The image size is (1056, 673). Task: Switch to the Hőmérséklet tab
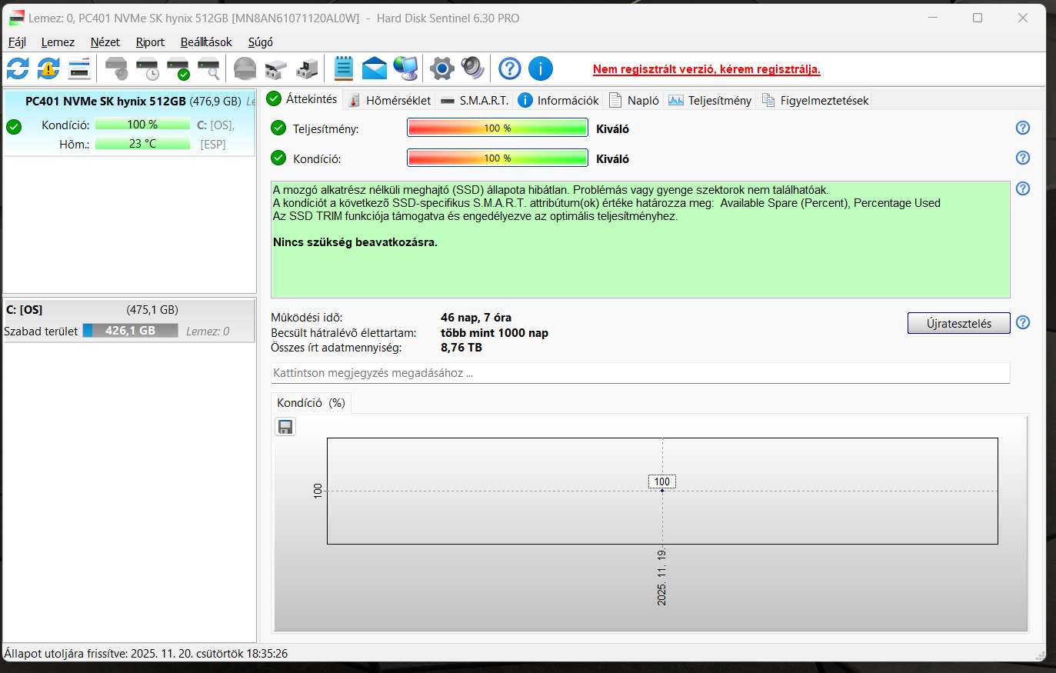(389, 100)
